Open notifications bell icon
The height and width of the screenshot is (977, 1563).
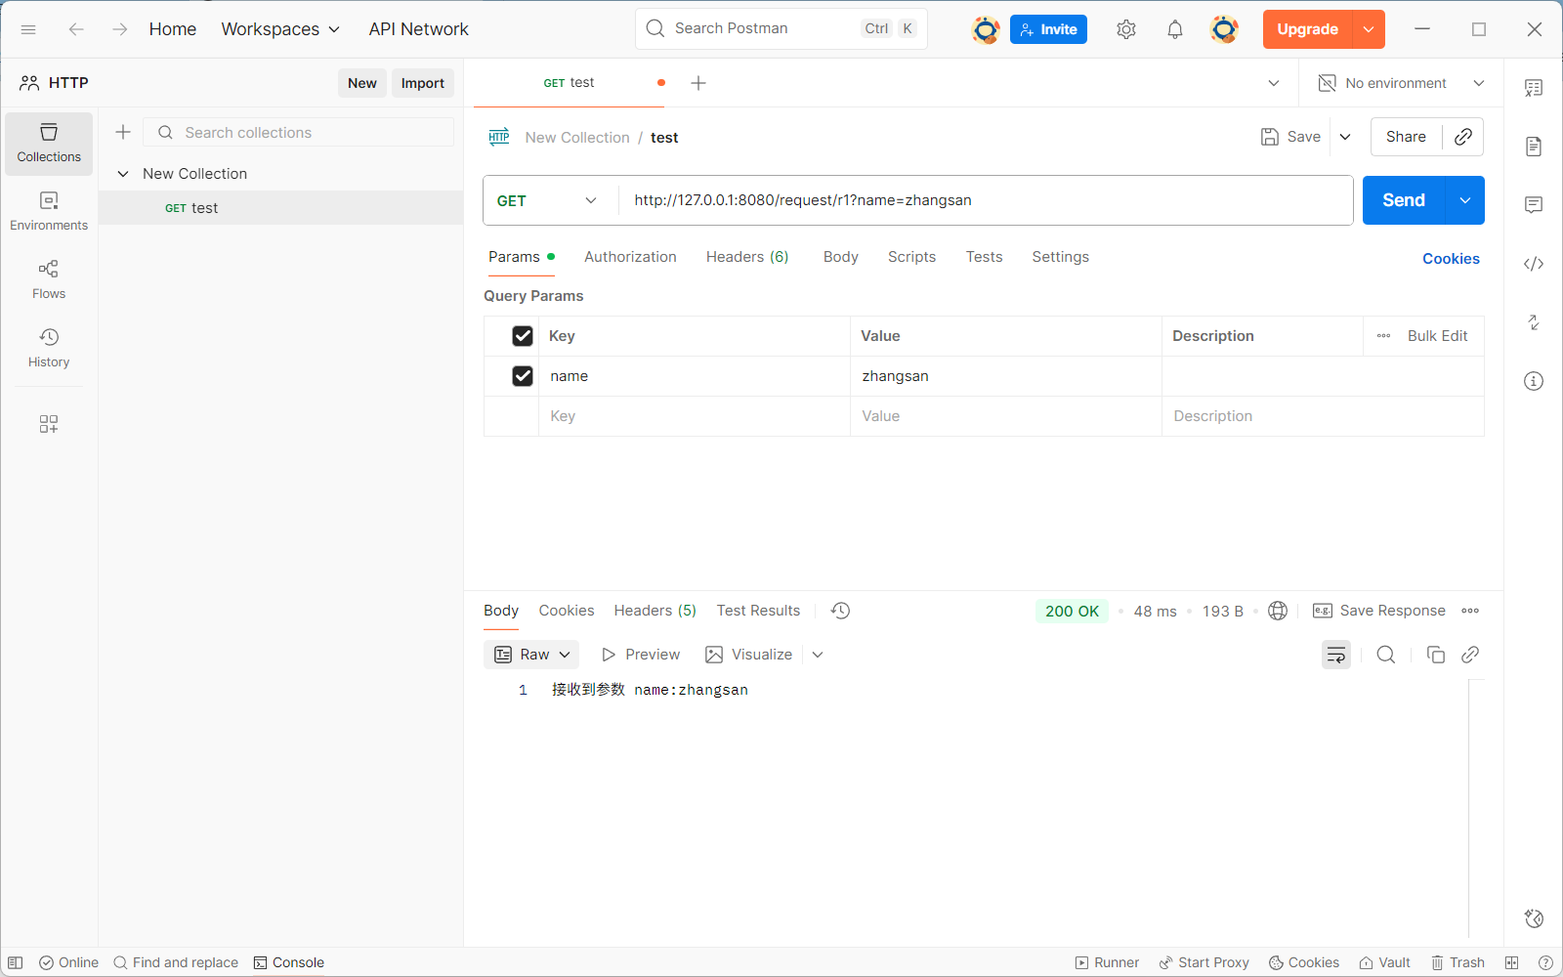click(1175, 29)
